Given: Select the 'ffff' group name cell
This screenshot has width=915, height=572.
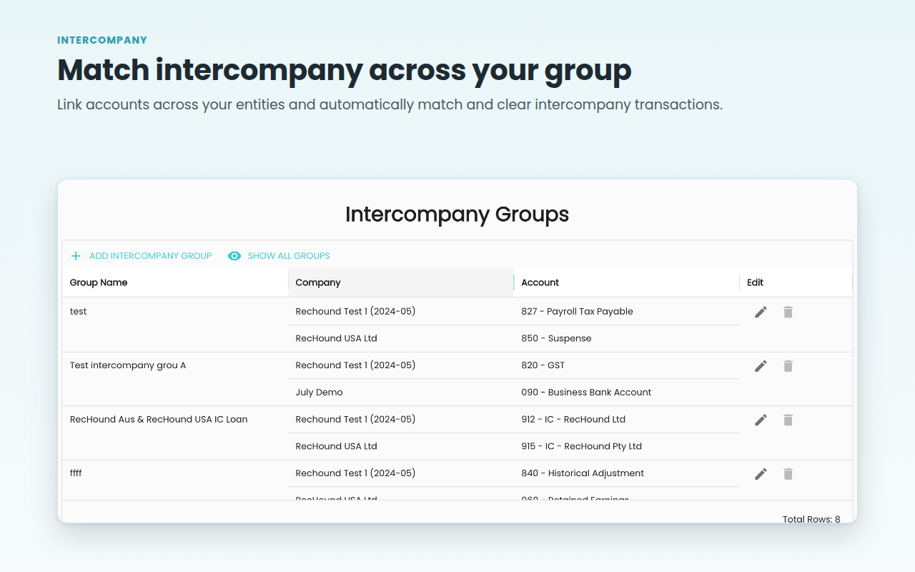Looking at the screenshot, I should [x=175, y=480].
